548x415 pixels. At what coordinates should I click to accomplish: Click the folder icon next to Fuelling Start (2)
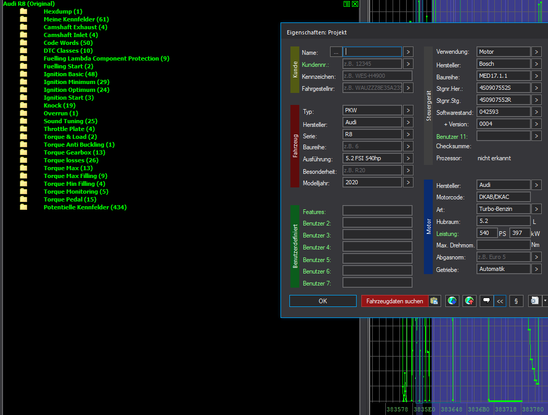(x=23, y=66)
